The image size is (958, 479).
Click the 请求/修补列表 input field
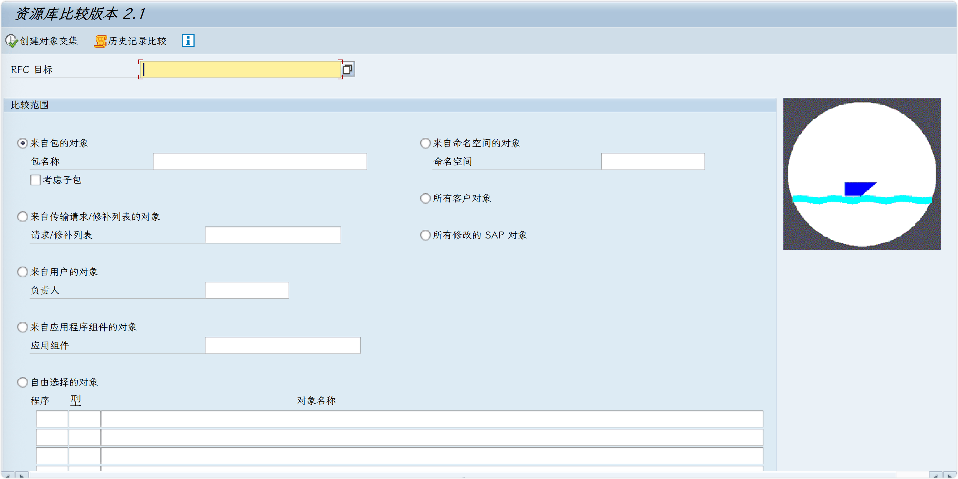tap(273, 235)
